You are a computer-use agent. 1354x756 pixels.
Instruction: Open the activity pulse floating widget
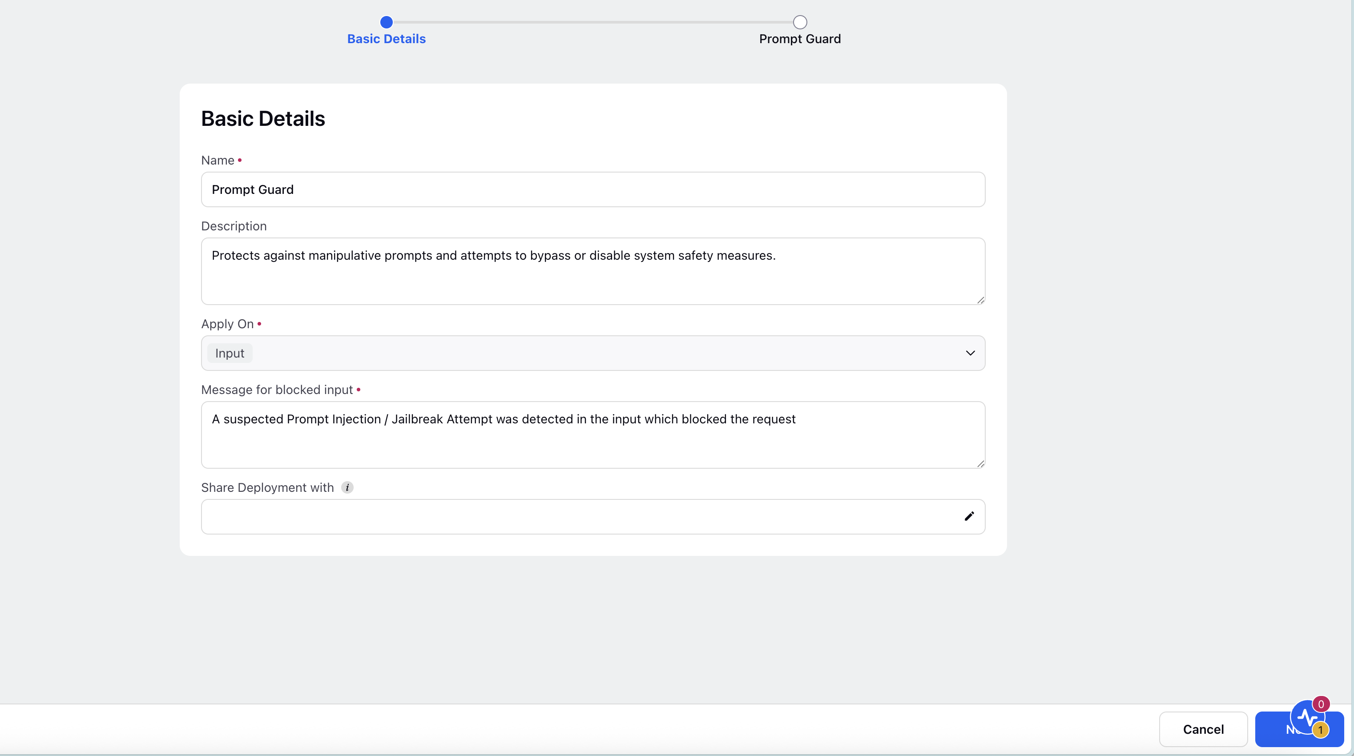click(1307, 717)
